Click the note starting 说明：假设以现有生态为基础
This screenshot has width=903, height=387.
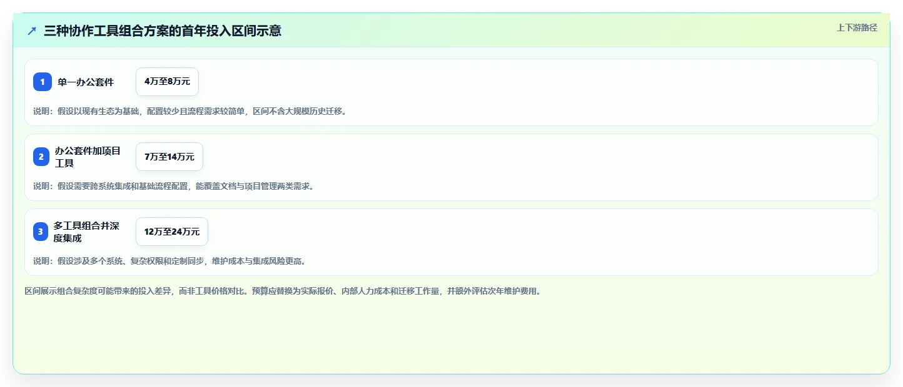click(190, 112)
